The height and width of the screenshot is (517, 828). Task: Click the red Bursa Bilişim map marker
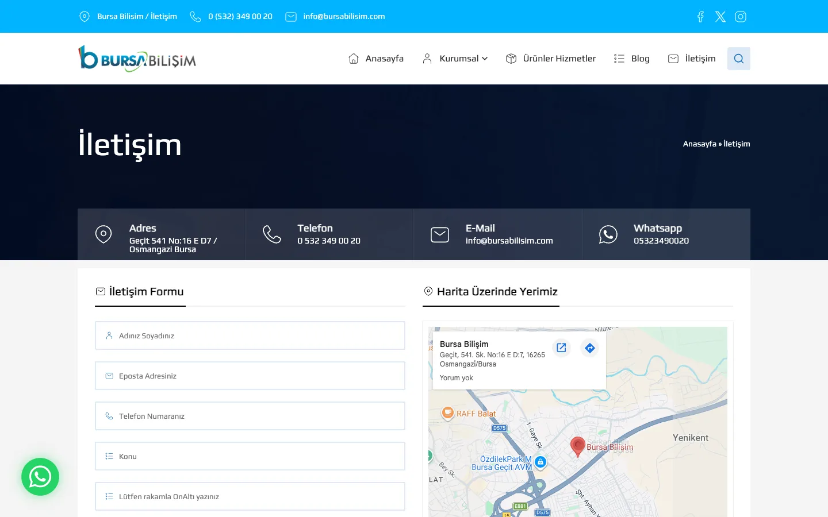pyautogui.click(x=578, y=446)
